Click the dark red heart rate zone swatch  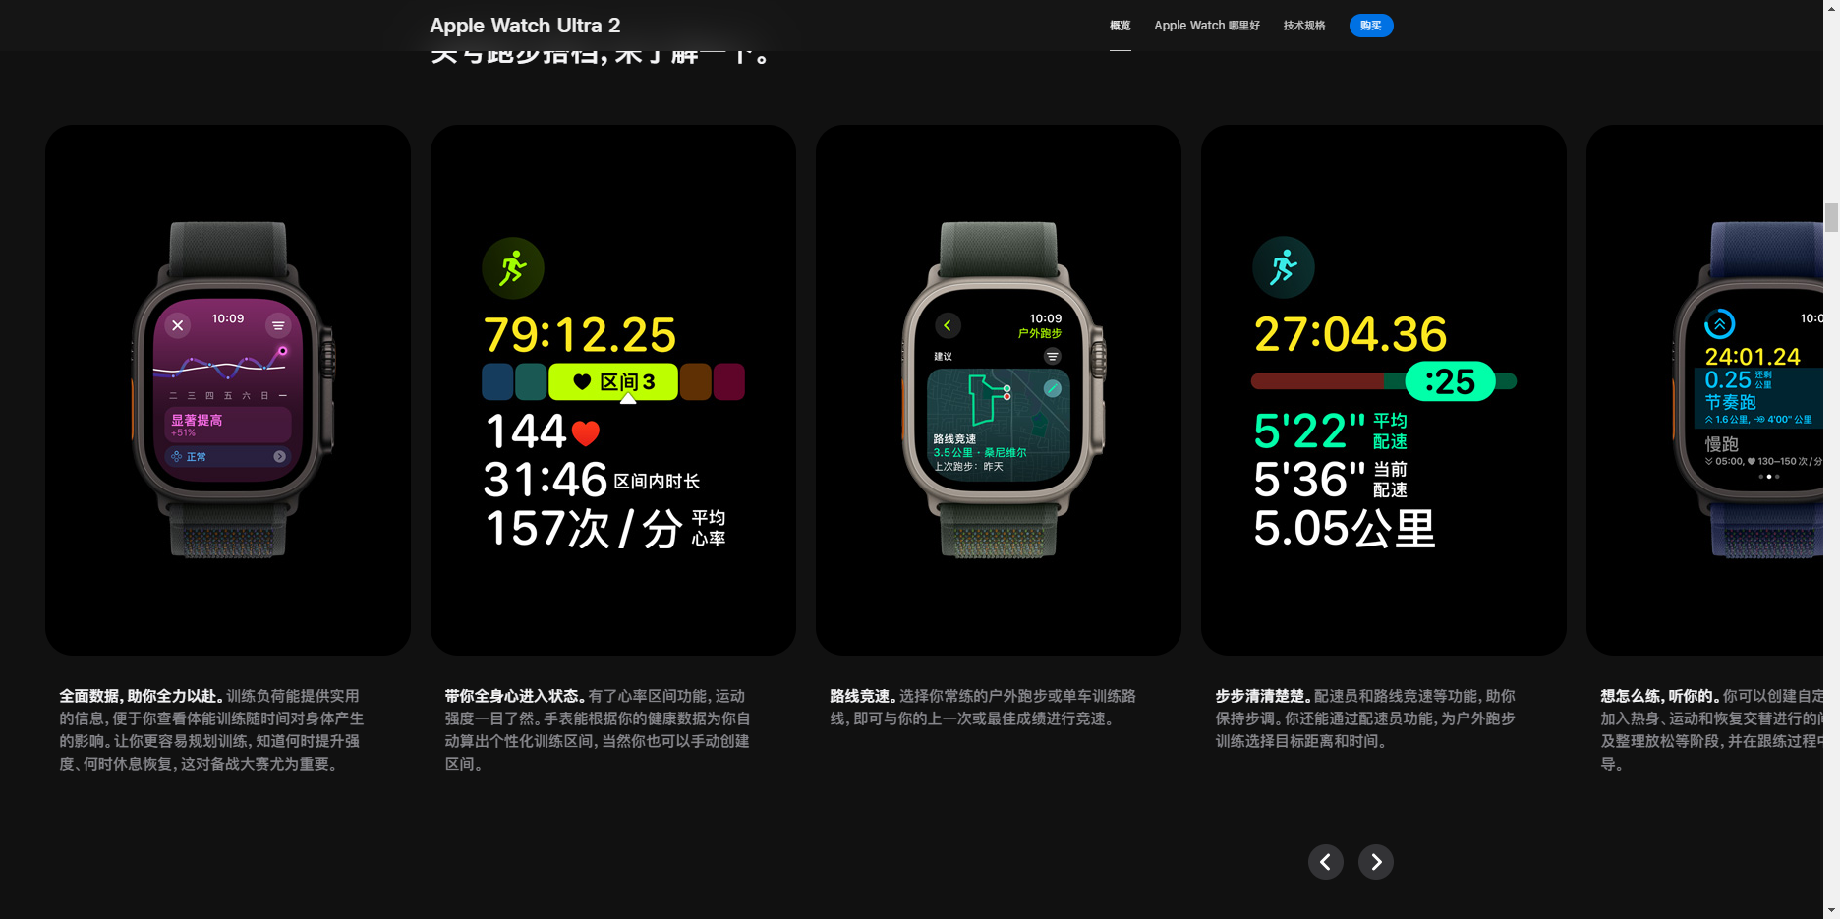728,381
